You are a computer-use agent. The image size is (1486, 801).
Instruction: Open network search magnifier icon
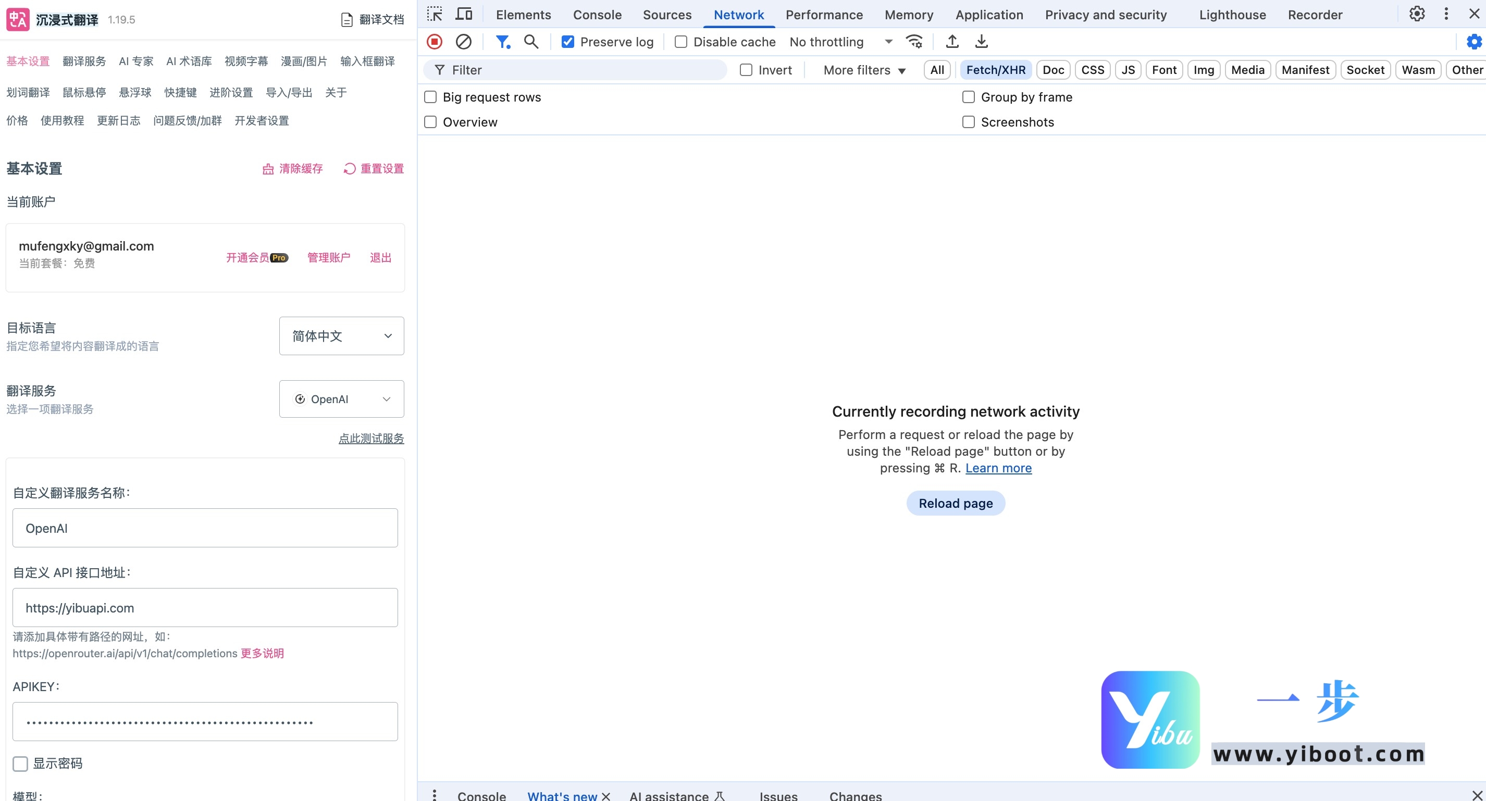tap(531, 42)
